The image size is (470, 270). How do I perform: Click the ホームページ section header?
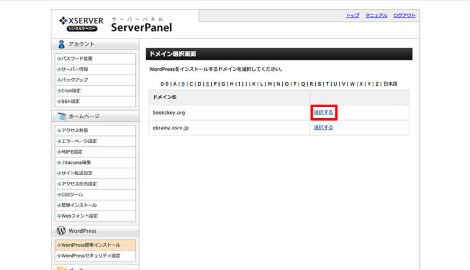click(95, 116)
